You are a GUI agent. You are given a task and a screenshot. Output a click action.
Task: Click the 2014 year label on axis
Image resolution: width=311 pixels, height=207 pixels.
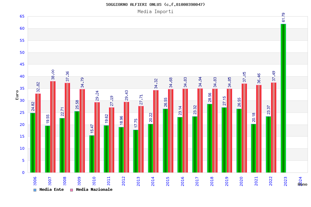(x=153, y=181)
